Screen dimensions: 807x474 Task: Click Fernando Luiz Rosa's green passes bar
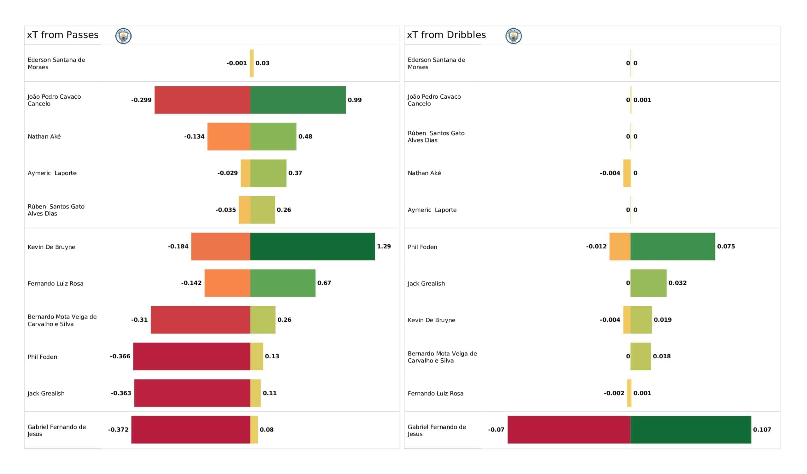pos(282,283)
